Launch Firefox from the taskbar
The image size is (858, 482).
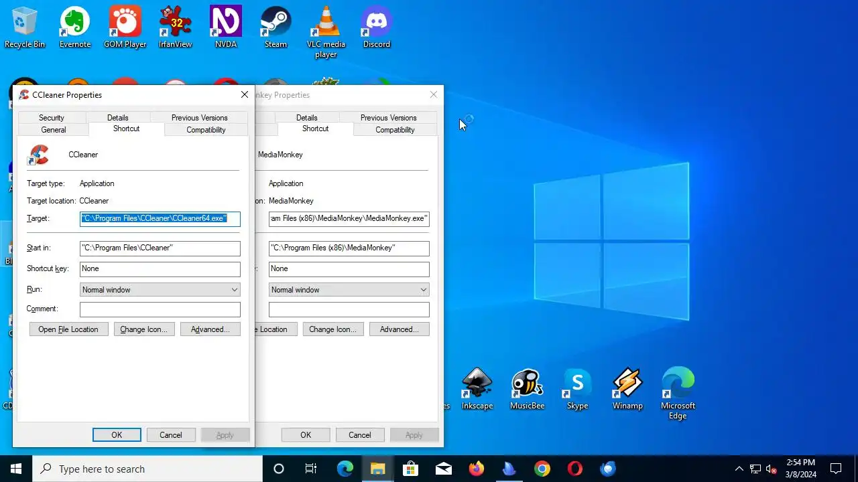pyautogui.click(x=477, y=469)
